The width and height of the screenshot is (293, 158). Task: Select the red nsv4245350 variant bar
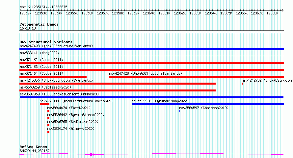118,84
